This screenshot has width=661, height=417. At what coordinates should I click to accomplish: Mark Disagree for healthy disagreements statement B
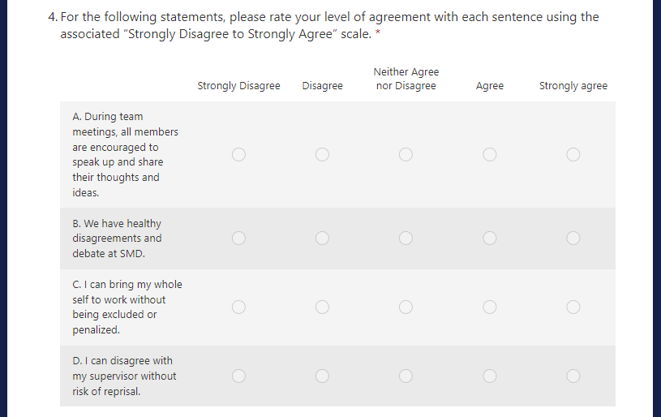pyautogui.click(x=322, y=238)
